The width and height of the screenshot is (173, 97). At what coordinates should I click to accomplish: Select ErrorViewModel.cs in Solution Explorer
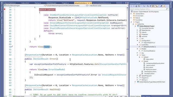click(x=149, y=51)
